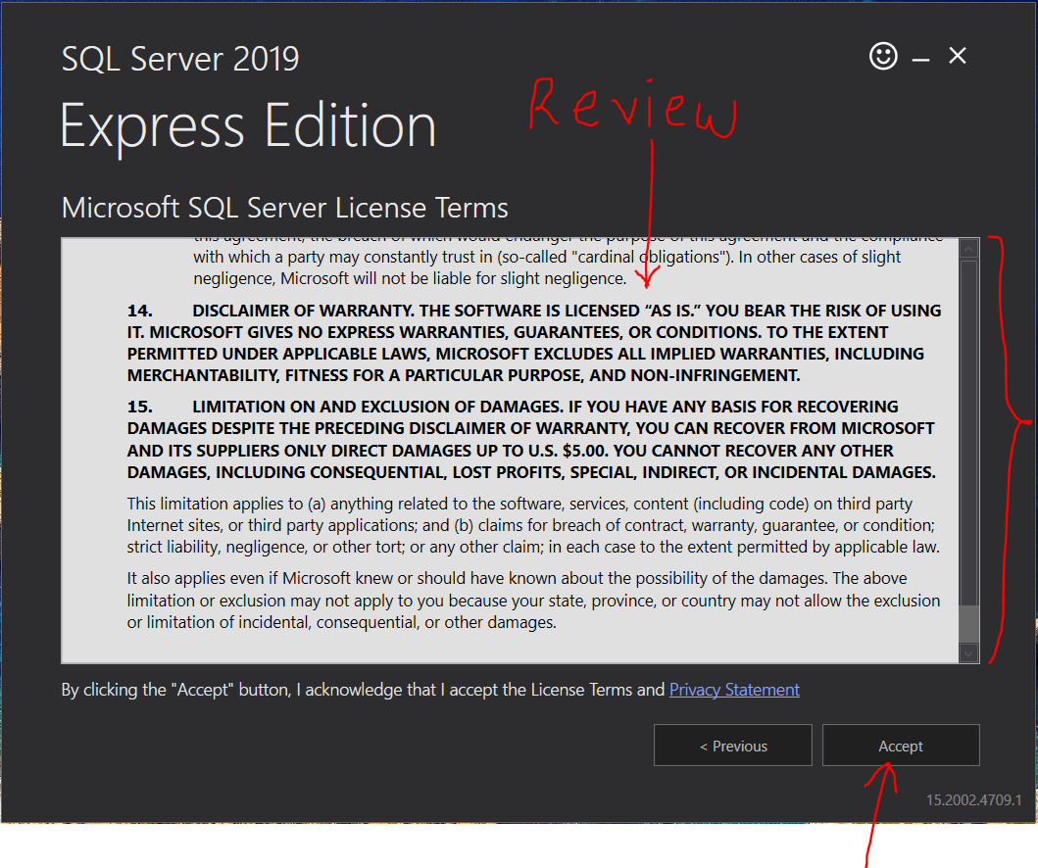Image resolution: width=1038 pixels, height=868 pixels.
Task: Click the section 14 Disclaimer of Warranty paragraph
Action: tap(533, 343)
